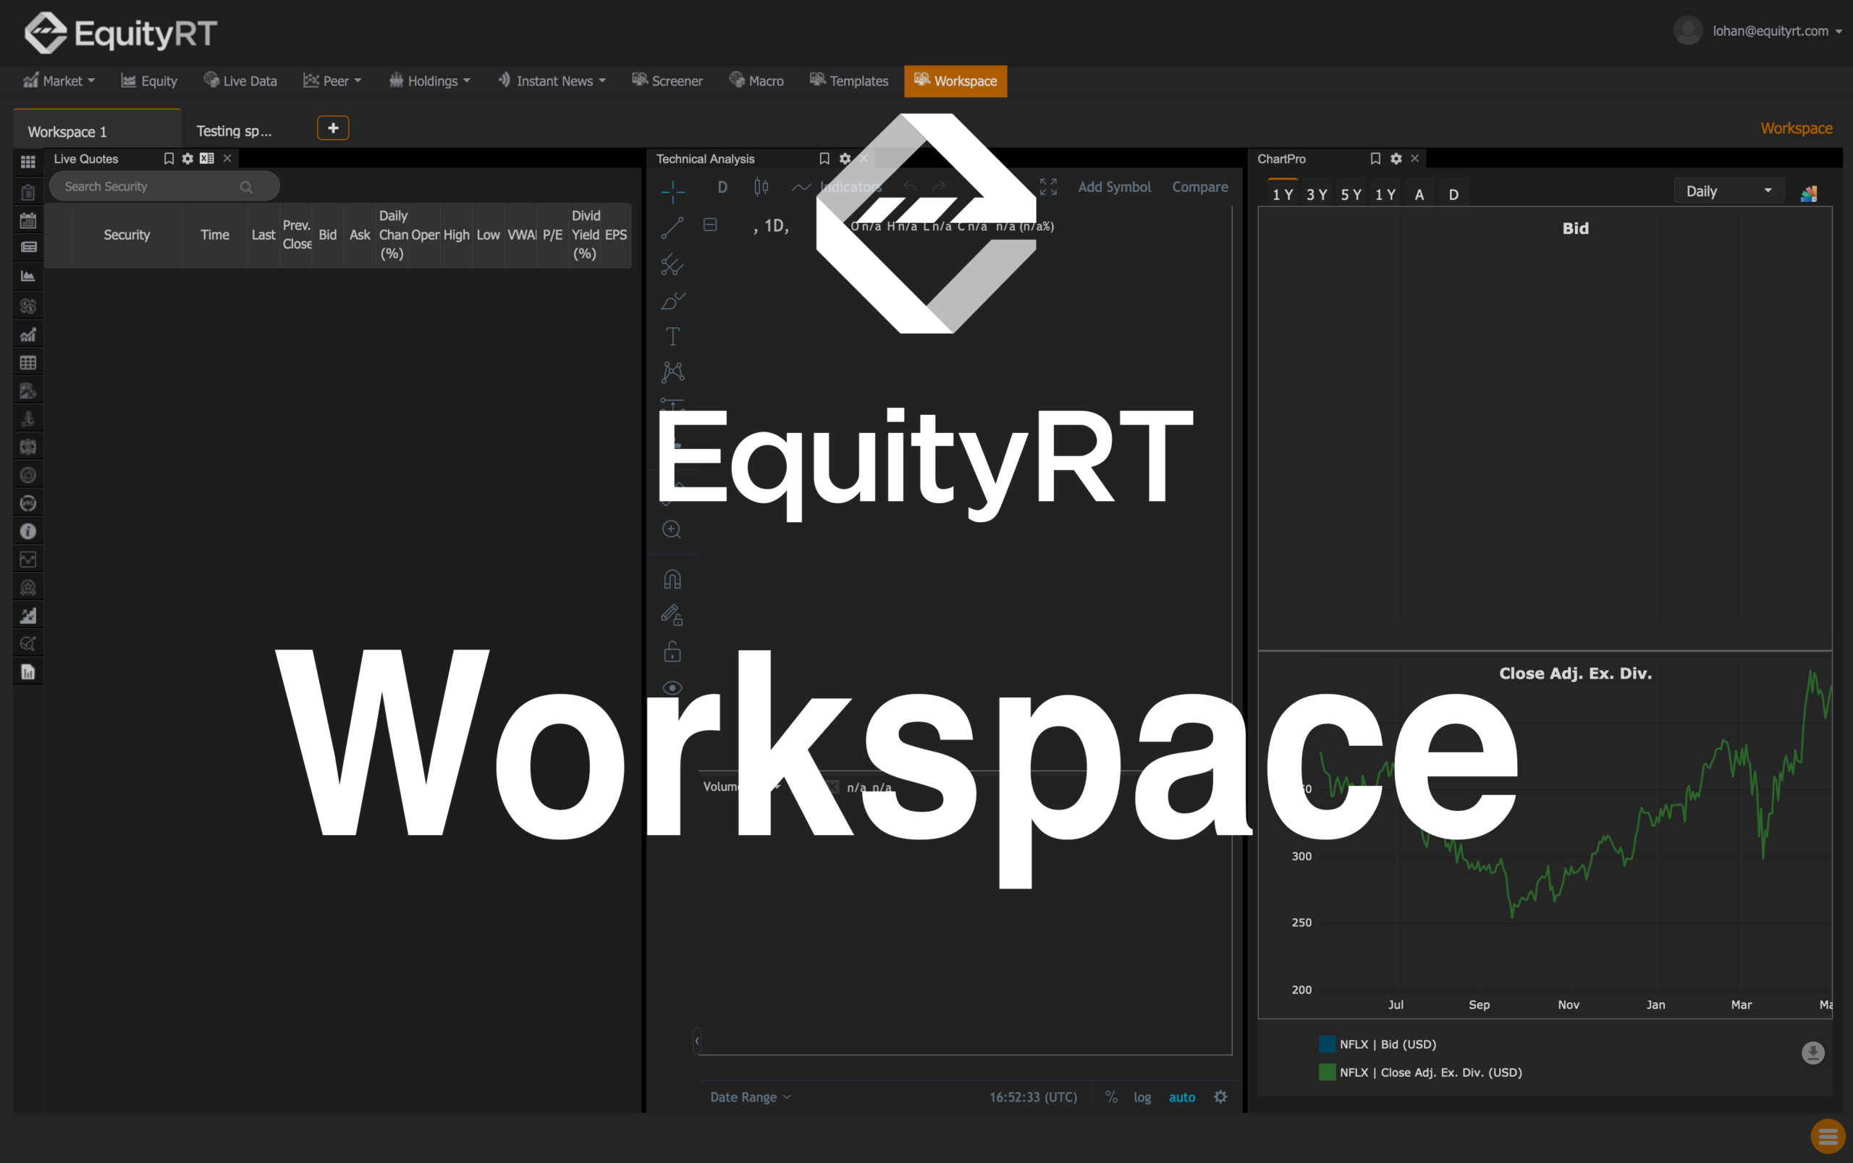Toggle stay in drawing mode

coord(672,616)
